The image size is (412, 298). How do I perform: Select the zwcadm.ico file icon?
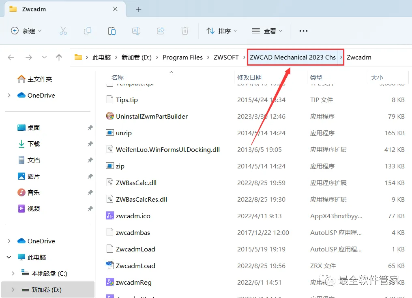coord(110,216)
